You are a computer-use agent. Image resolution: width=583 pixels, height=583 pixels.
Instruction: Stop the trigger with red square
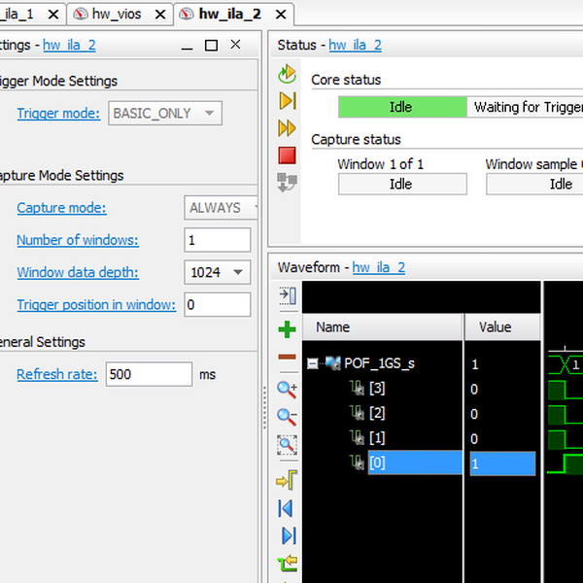pyautogui.click(x=287, y=154)
